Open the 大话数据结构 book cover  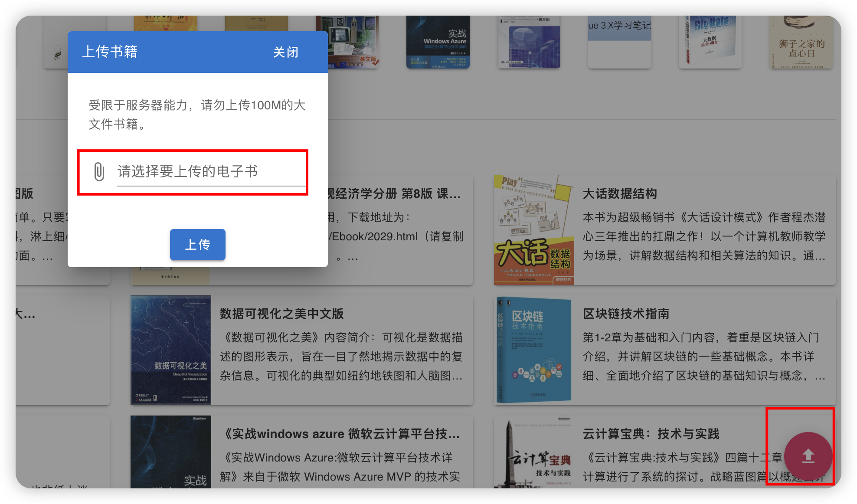coord(533,230)
